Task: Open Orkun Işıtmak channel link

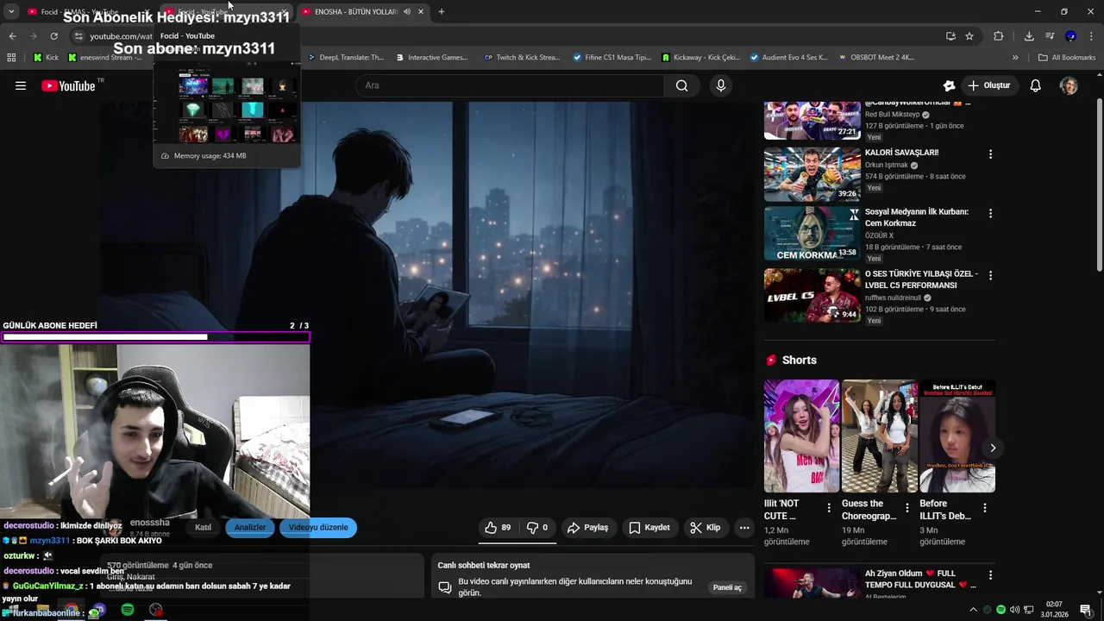Action: pos(887,165)
